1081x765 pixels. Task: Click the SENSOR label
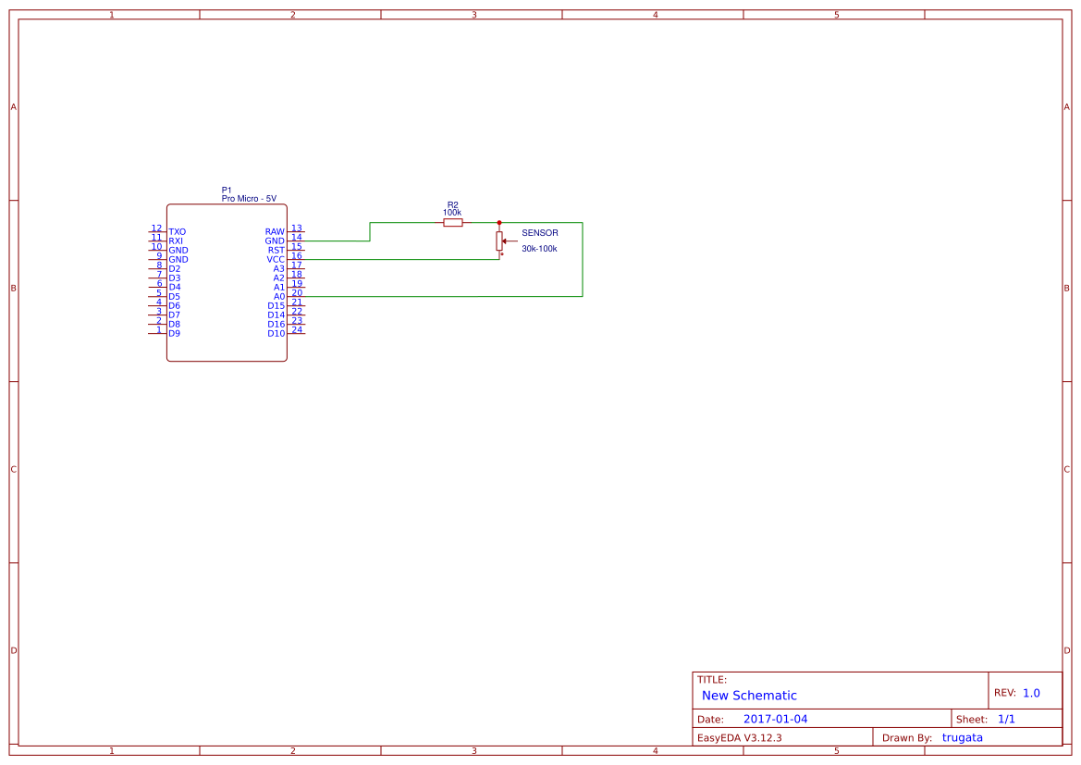coord(540,233)
